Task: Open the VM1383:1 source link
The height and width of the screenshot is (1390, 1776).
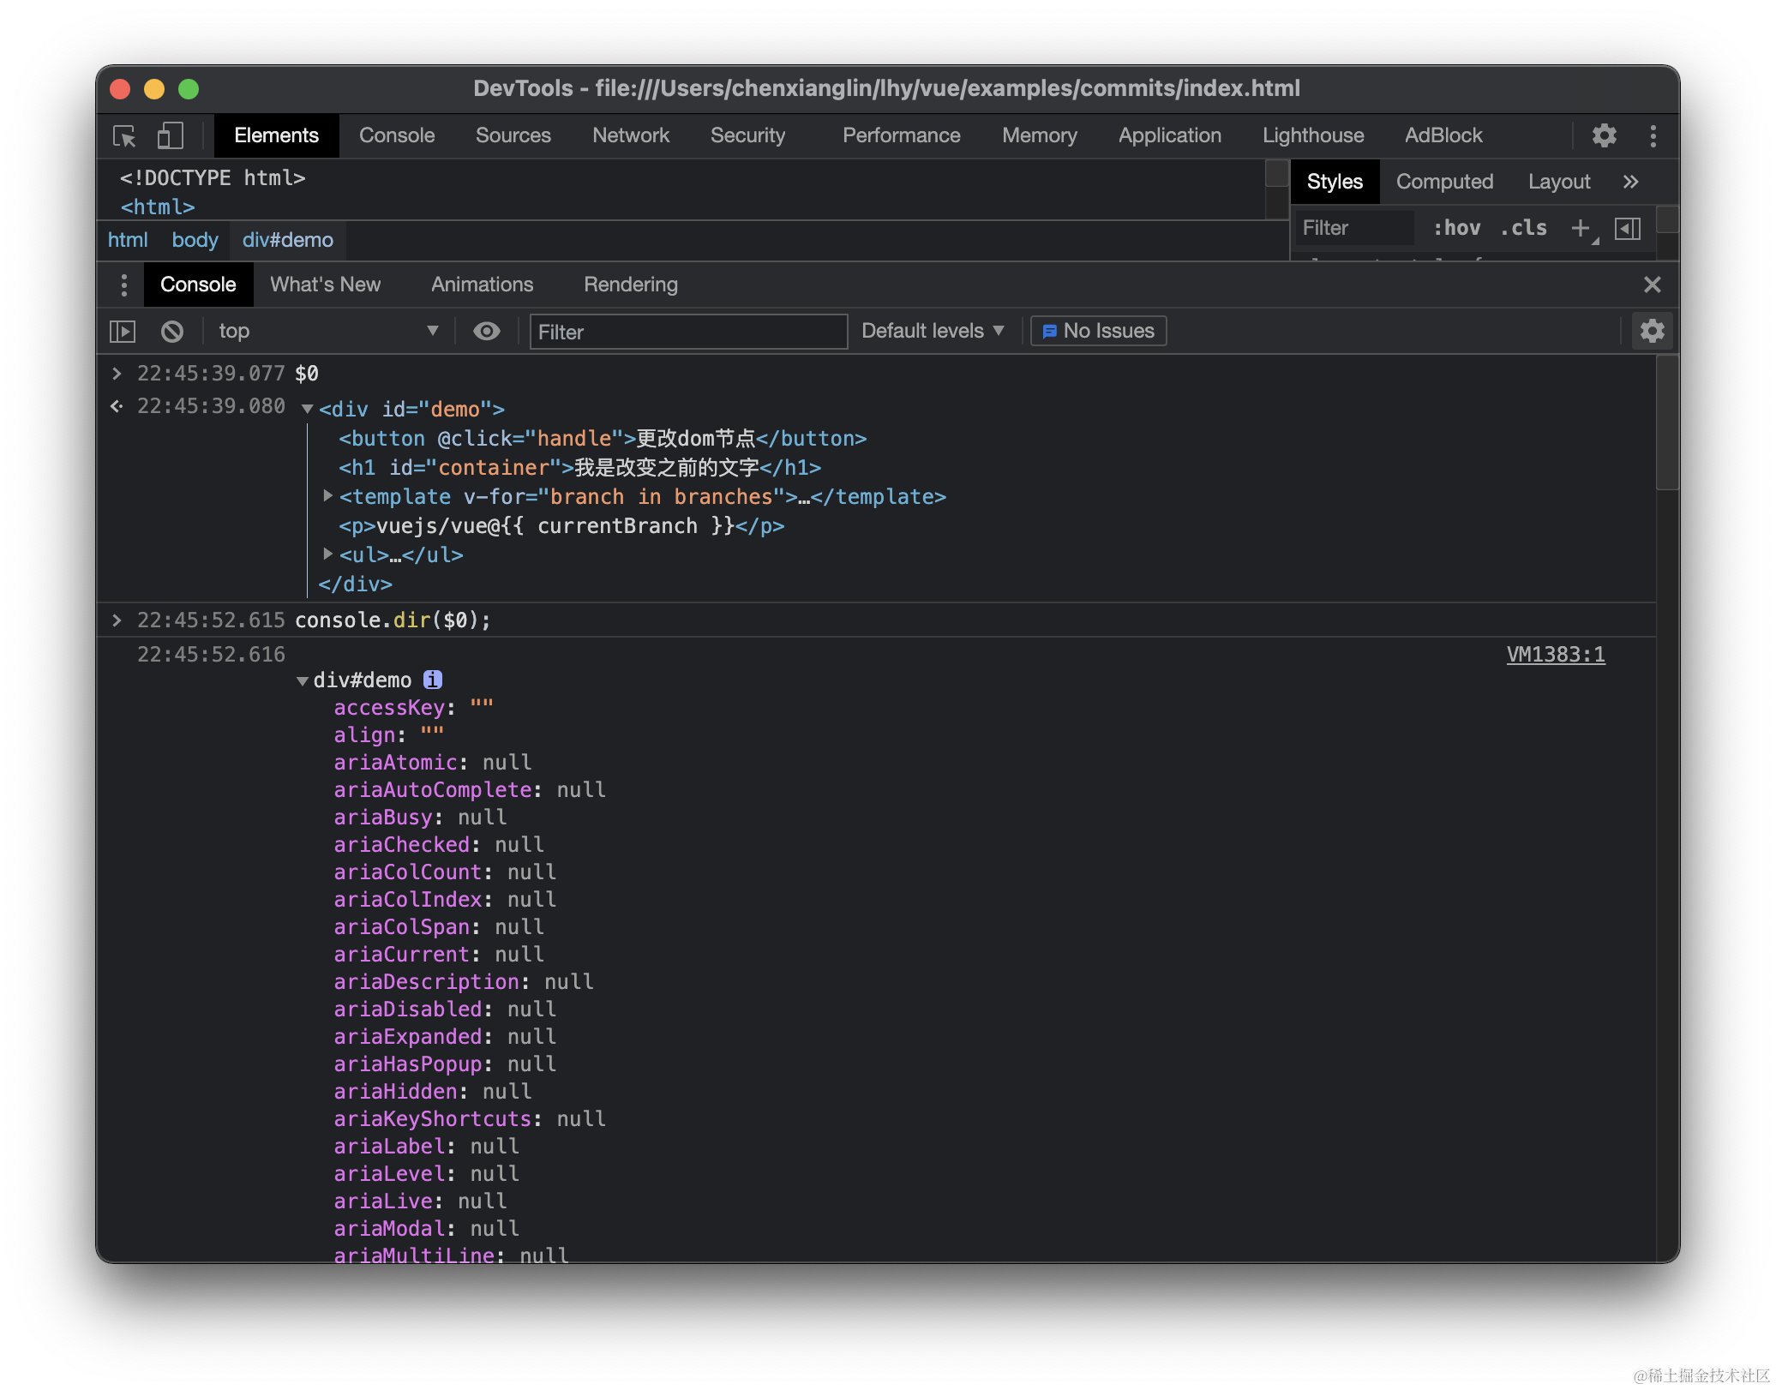Action: pos(1555,655)
